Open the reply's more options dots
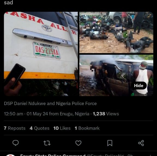157x156 pixels. [x=150, y=155]
